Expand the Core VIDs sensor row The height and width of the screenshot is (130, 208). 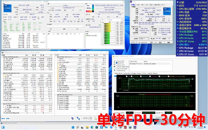[4, 75]
